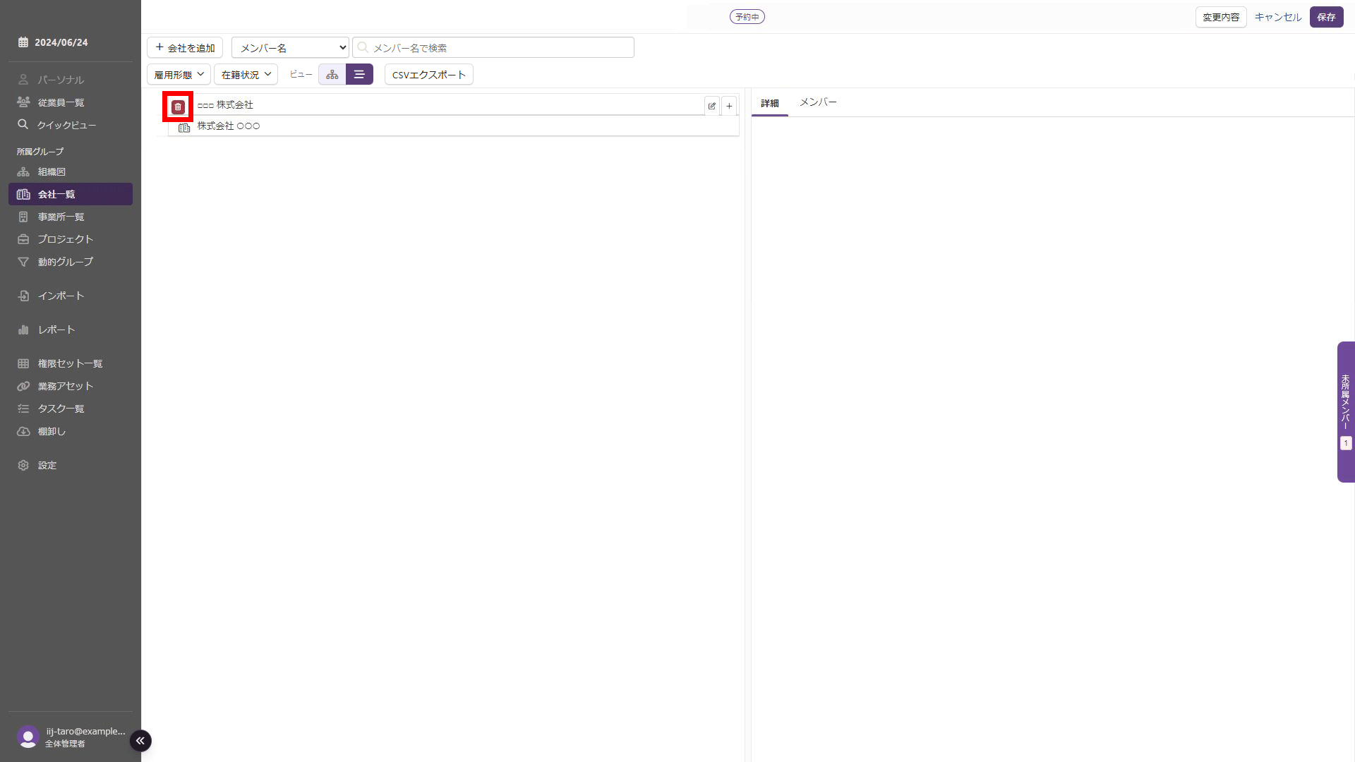The image size is (1355, 762).
Task: Open 業務アセット in the sidebar
Action: 71,386
